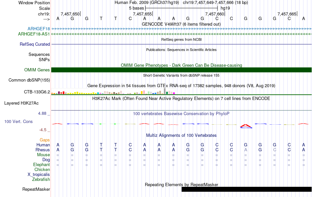Select the Zebrafish alignment row label
Screen dimensions: 312x197
point(41,180)
